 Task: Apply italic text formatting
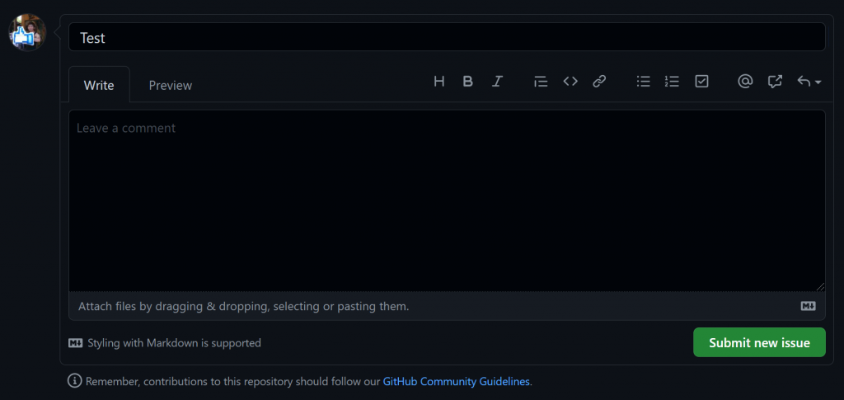pyautogui.click(x=497, y=81)
